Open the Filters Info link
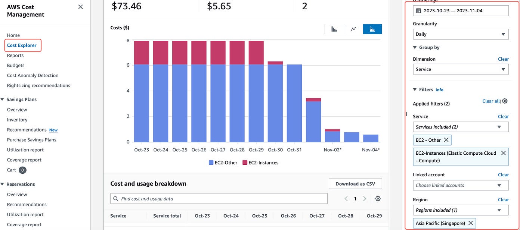This screenshot has height=230, width=523. 439,90
